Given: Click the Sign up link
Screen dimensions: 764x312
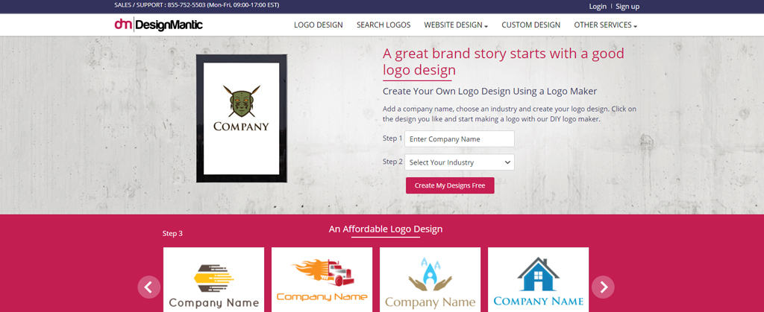Looking at the screenshot, I should [627, 6].
